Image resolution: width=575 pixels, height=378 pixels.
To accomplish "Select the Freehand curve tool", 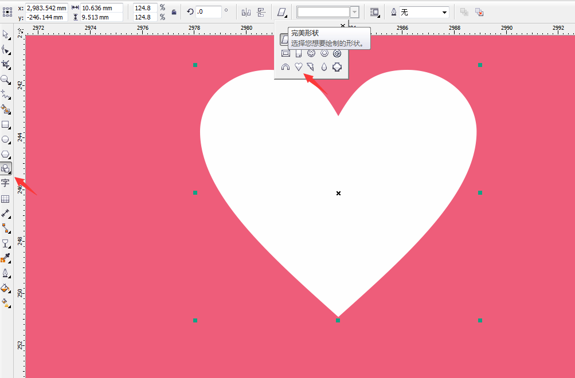I will 6,94.
